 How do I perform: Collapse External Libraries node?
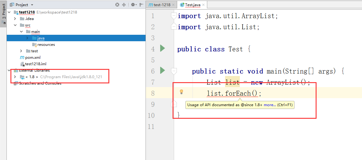click(x=9, y=70)
